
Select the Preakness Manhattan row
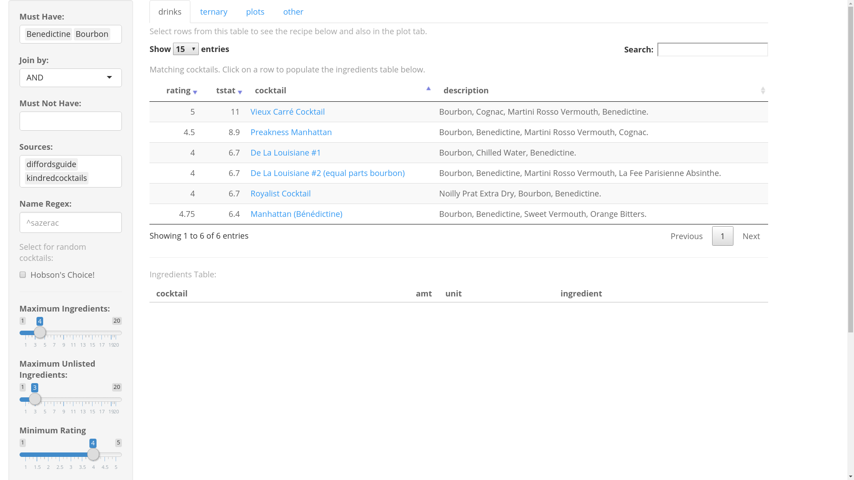click(291, 132)
